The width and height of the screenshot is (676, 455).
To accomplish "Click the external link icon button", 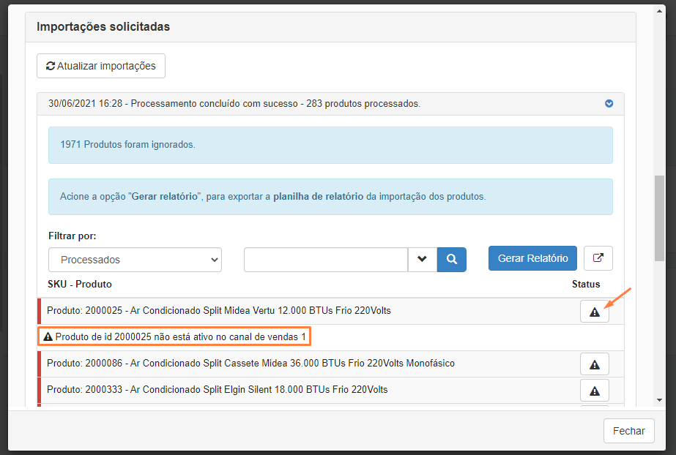I will tap(598, 258).
